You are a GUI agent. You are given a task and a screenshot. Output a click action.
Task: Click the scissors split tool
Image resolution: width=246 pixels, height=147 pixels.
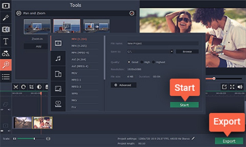click(16, 87)
